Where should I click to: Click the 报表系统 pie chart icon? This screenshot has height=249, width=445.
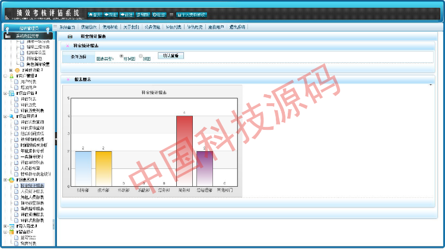[11, 180]
